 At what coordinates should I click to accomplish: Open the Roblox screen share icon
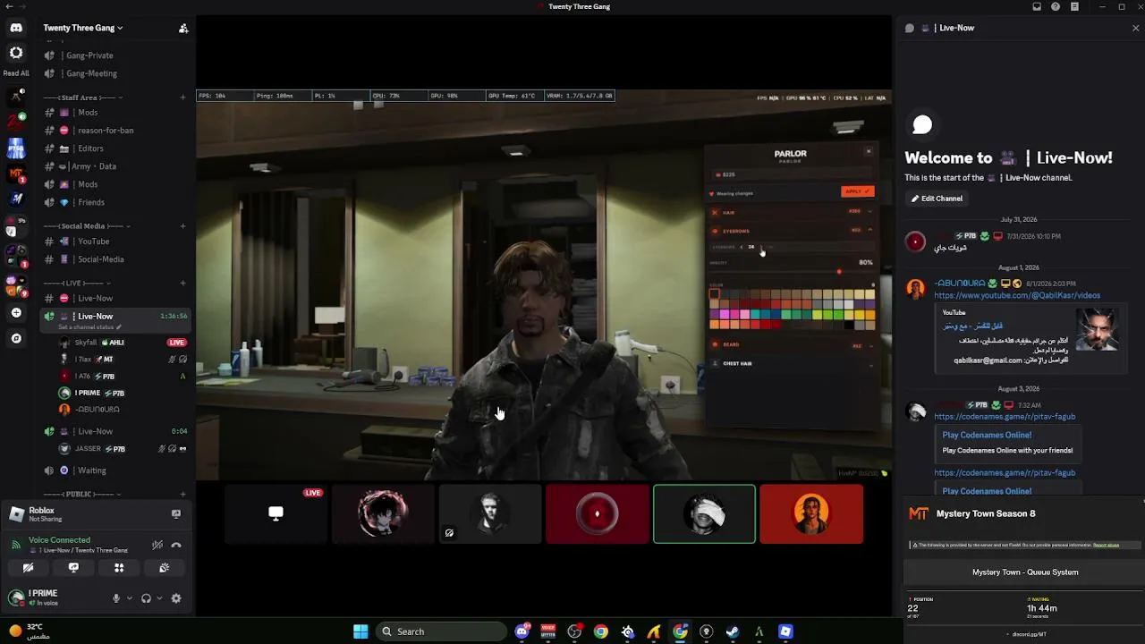176,513
